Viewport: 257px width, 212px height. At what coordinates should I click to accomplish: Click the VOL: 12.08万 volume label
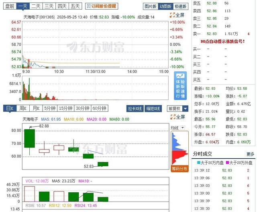pos(37,181)
